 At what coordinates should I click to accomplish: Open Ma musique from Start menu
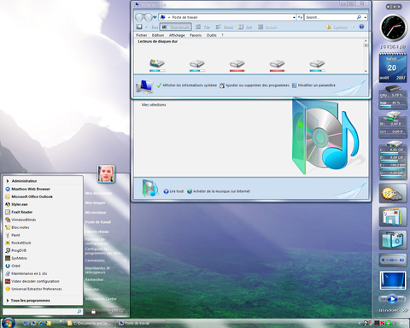[96, 213]
